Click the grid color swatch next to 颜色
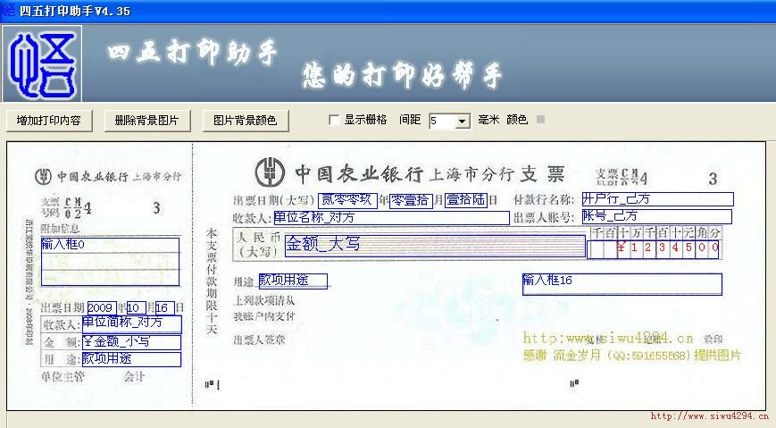The height and width of the screenshot is (428, 776). pyautogui.click(x=540, y=120)
